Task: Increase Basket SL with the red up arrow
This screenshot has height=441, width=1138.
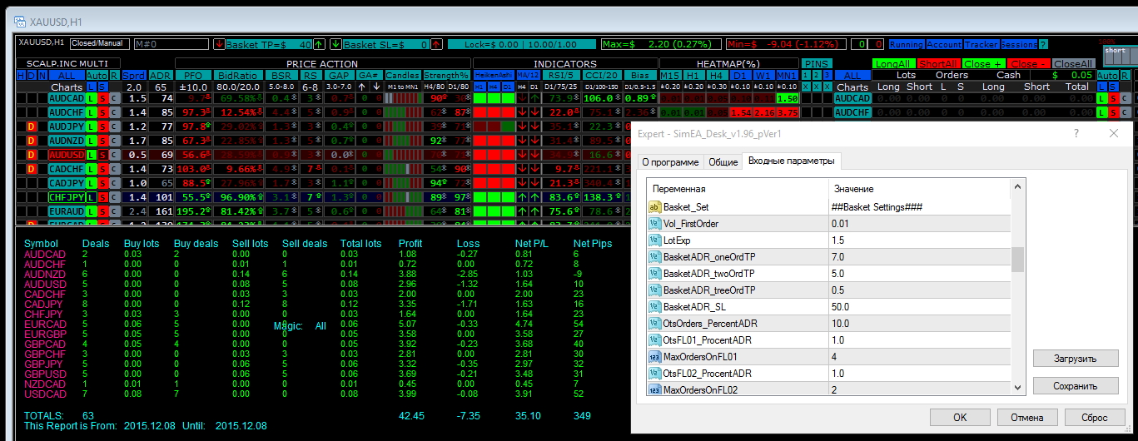Action: [435, 44]
